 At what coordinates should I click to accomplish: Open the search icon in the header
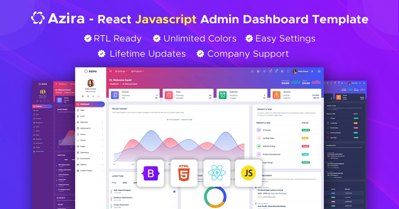click(x=252, y=71)
